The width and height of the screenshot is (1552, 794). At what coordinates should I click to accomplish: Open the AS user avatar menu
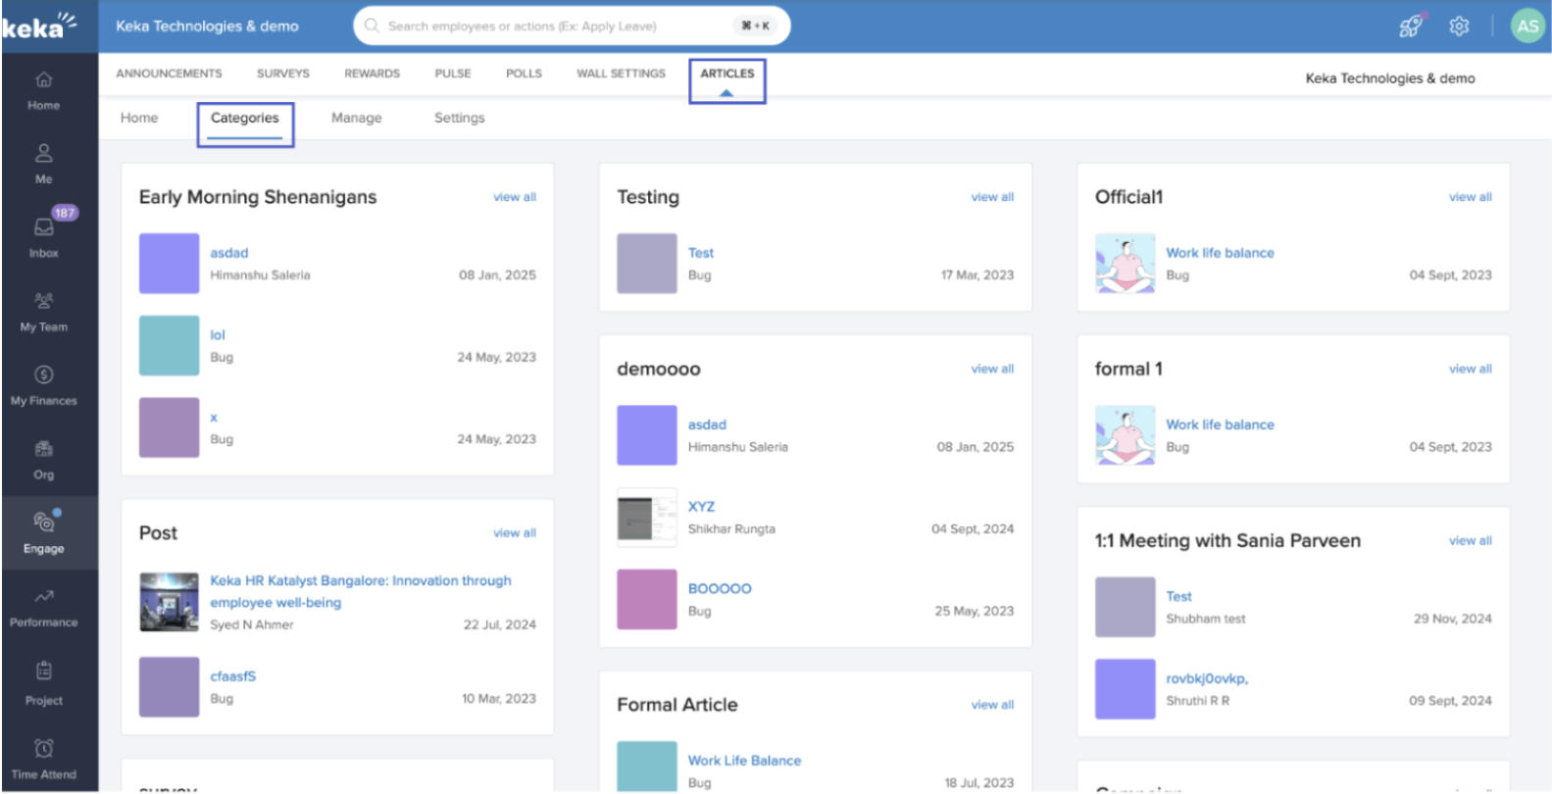pyautogui.click(x=1527, y=26)
